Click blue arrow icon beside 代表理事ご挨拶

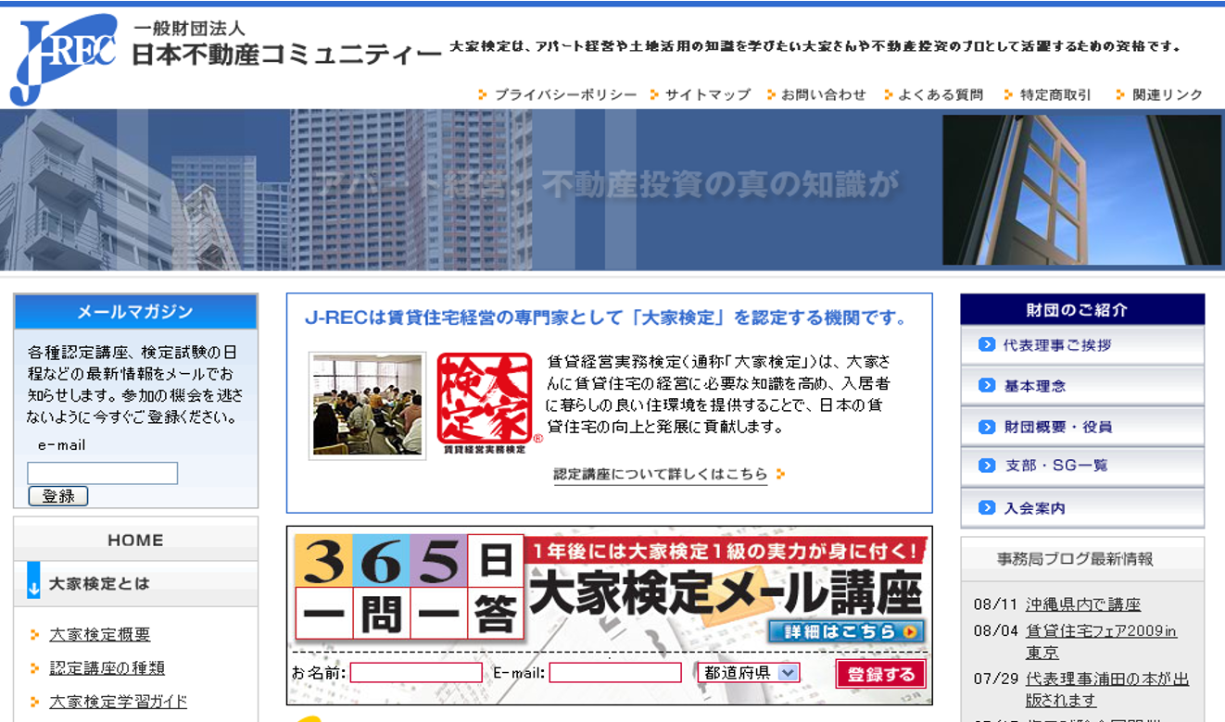pyautogui.click(x=986, y=344)
